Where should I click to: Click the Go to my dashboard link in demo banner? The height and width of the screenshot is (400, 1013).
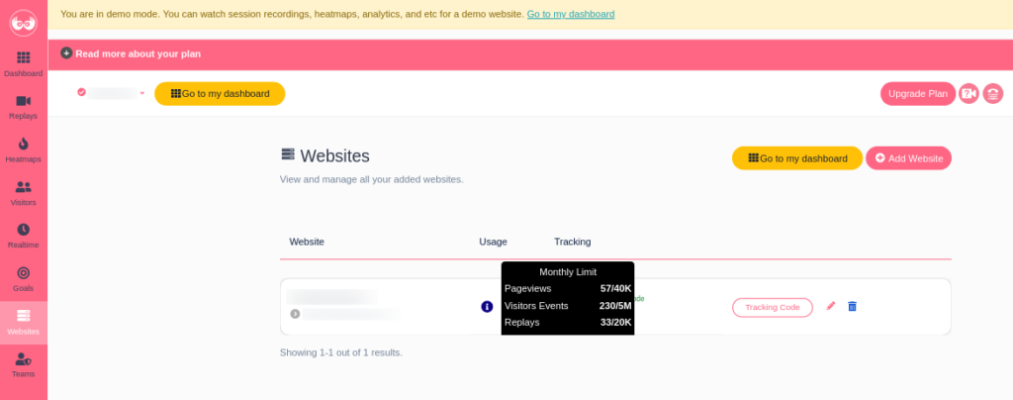(x=571, y=14)
